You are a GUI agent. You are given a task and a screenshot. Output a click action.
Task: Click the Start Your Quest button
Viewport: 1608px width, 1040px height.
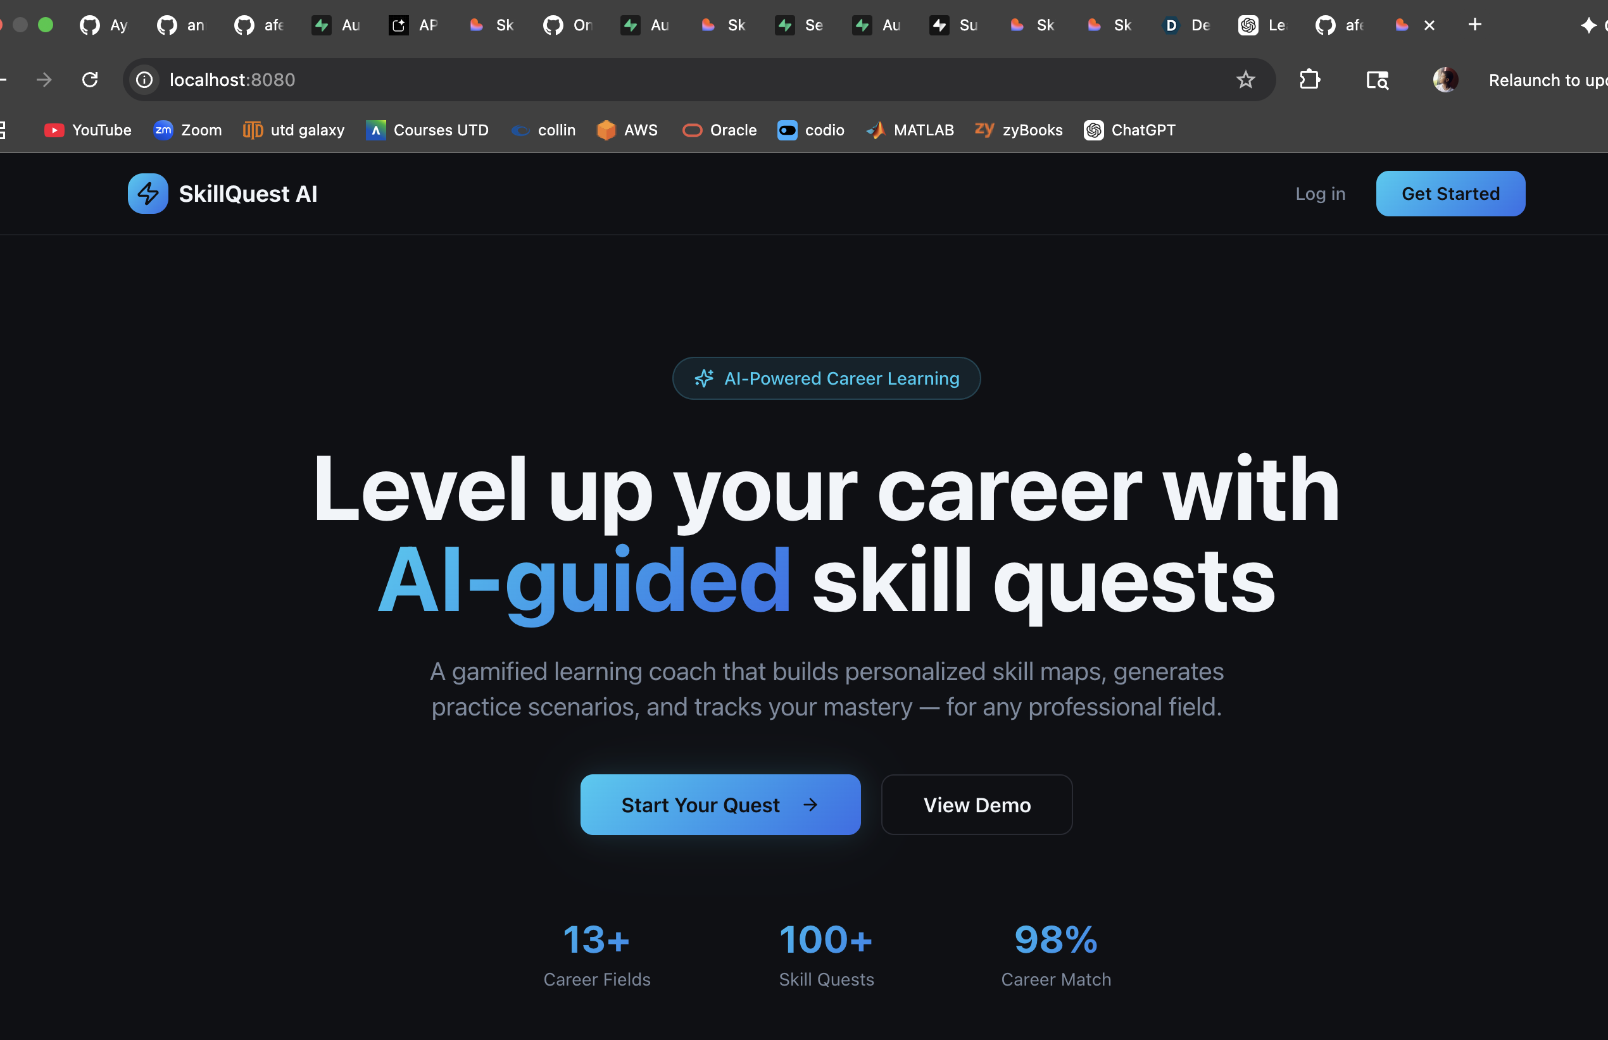click(720, 804)
